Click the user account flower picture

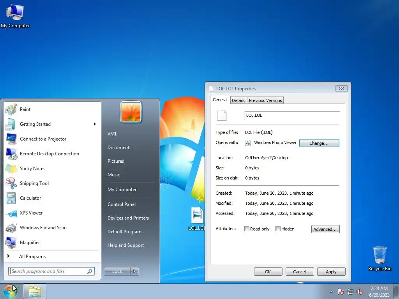pyautogui.click(x=131, y=112)
